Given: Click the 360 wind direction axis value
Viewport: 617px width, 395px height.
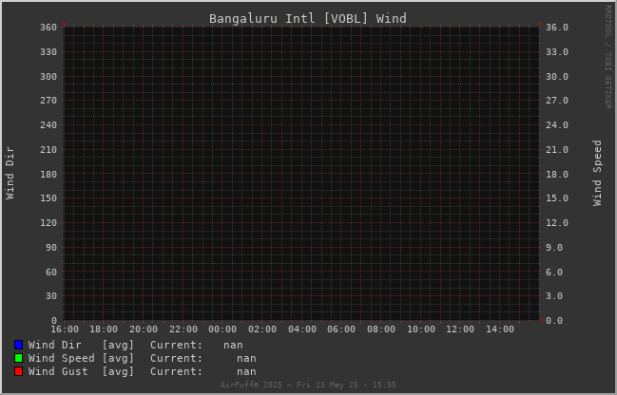Looking at the screenshot, I should point(48,28).
